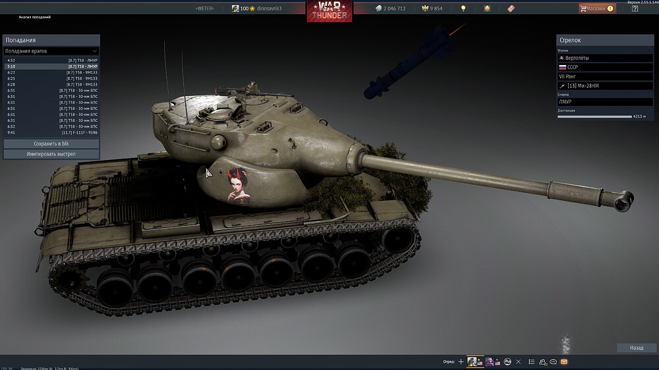Open the red ticket icon in top bar

(511, 9)
